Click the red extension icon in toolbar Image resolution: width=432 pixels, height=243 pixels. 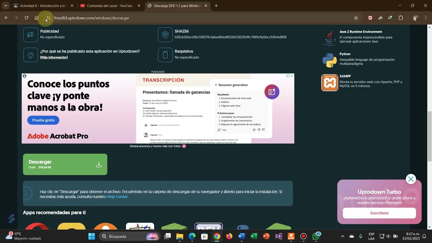370,18
